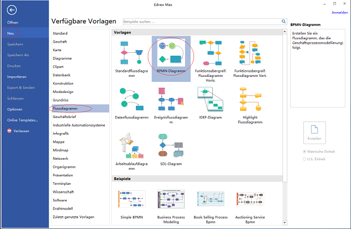
Task: Pick the IDEF-Diagram template icon
Action: tap(211, 99)
